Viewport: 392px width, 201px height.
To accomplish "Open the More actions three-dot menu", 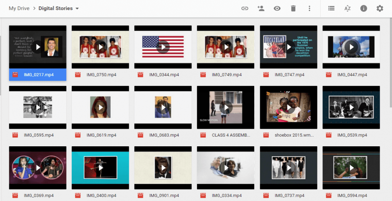I will pos(309,9).
